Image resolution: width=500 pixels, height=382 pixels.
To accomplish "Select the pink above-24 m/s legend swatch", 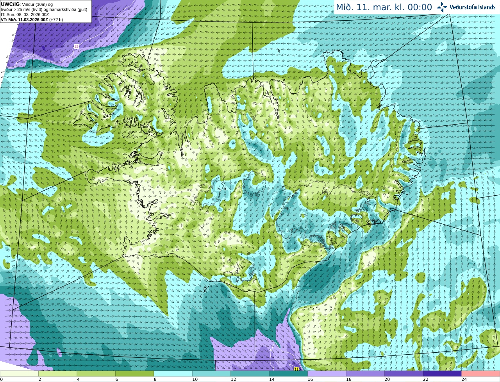I will (x=481, y=374).
